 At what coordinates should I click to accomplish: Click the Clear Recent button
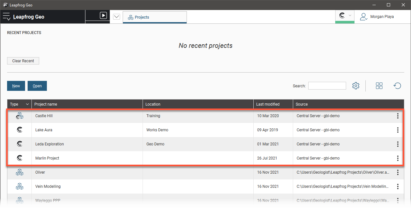click(x=23, y=61)
